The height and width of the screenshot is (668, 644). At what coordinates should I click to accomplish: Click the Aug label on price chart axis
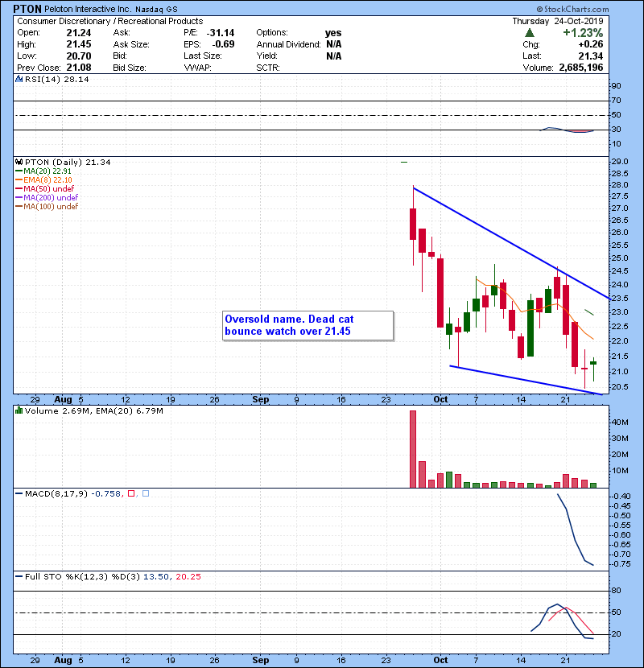coord(63,399)
